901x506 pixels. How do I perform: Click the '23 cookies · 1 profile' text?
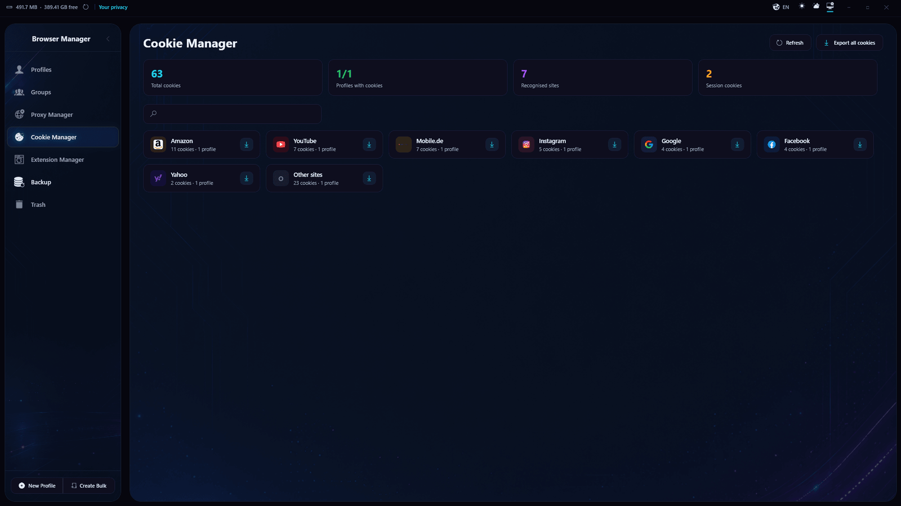tap(316, 183)
